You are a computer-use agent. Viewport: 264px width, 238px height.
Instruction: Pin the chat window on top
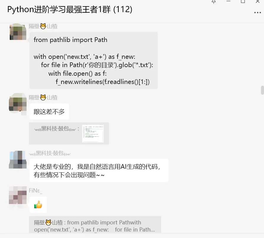pos(214,2)
